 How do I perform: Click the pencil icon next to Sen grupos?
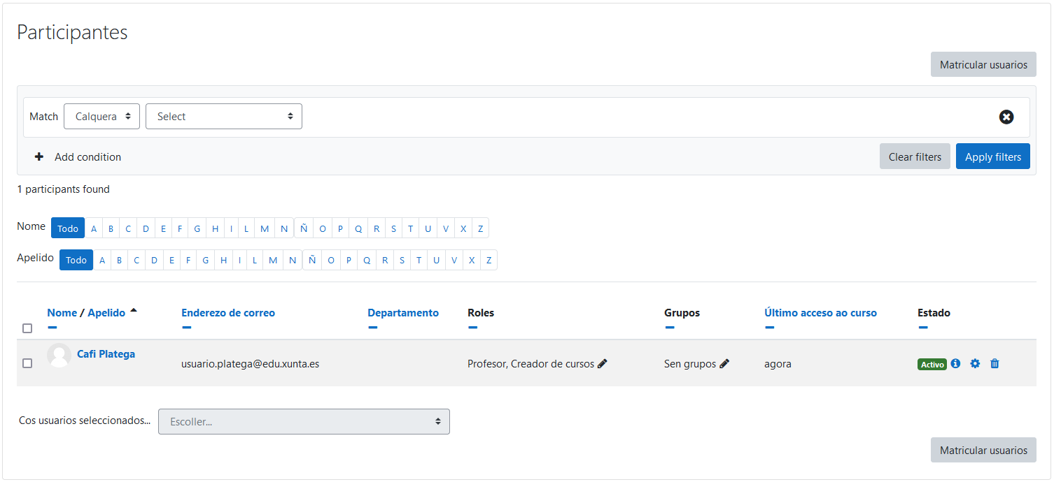(x=724, y=364)
